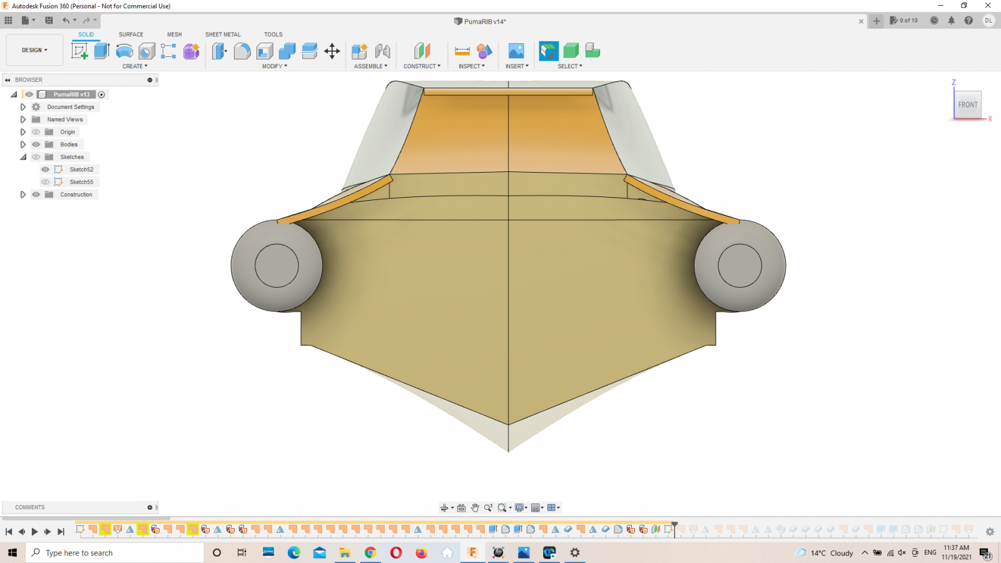
Task: Select the Create Sketch tool
Action: (79, 51)
